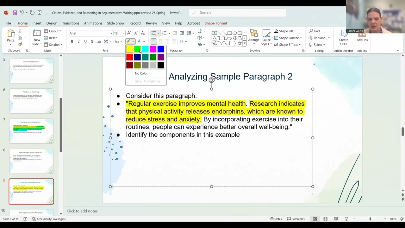Open the Select dropdown in Editing
This screenshot has width=405, height=228.
pos(317,45)
